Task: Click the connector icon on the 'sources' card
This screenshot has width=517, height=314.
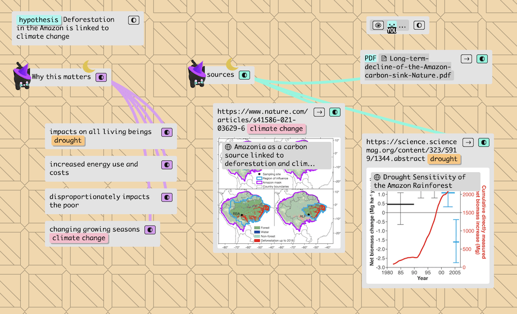Action: (x=244, y=75)
